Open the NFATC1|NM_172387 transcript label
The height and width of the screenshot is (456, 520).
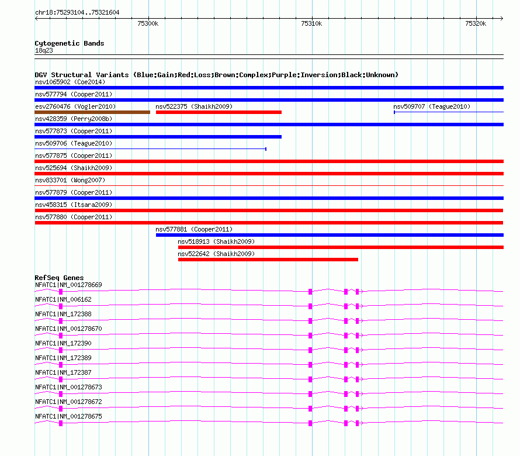tap(63, 372)
